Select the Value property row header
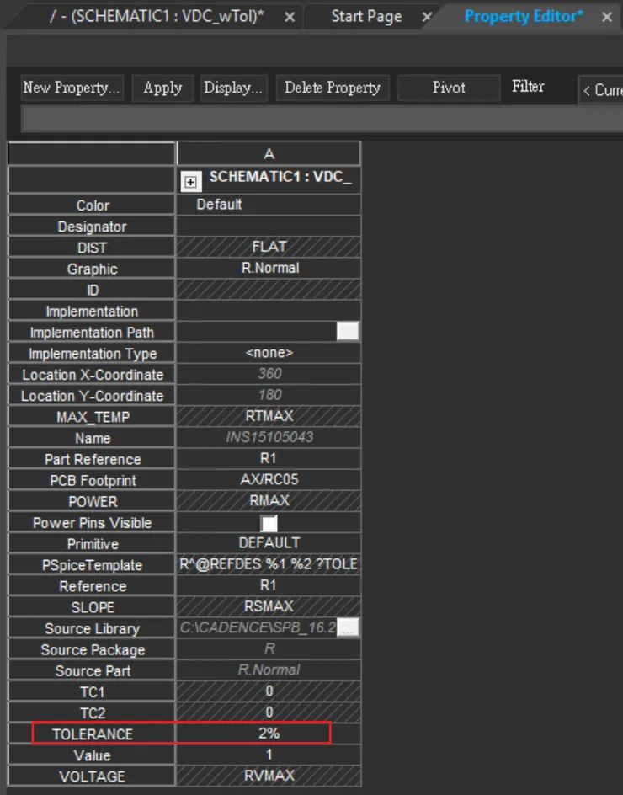623x795 pixels. pos(92,755)
